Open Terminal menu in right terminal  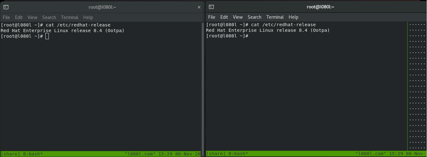tap(275, 17)
